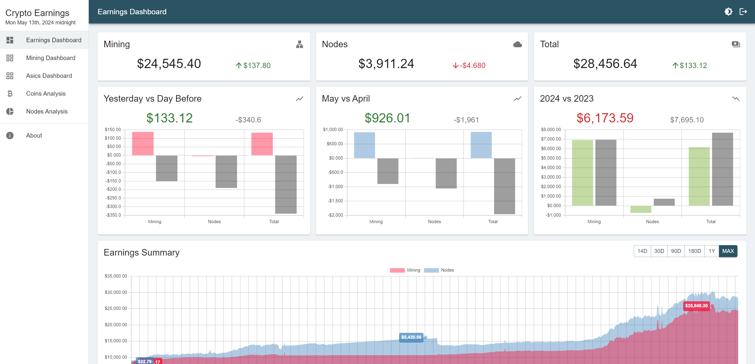Click the Earnings Dashboard header title
755x364 pixels.
[132, 12]
